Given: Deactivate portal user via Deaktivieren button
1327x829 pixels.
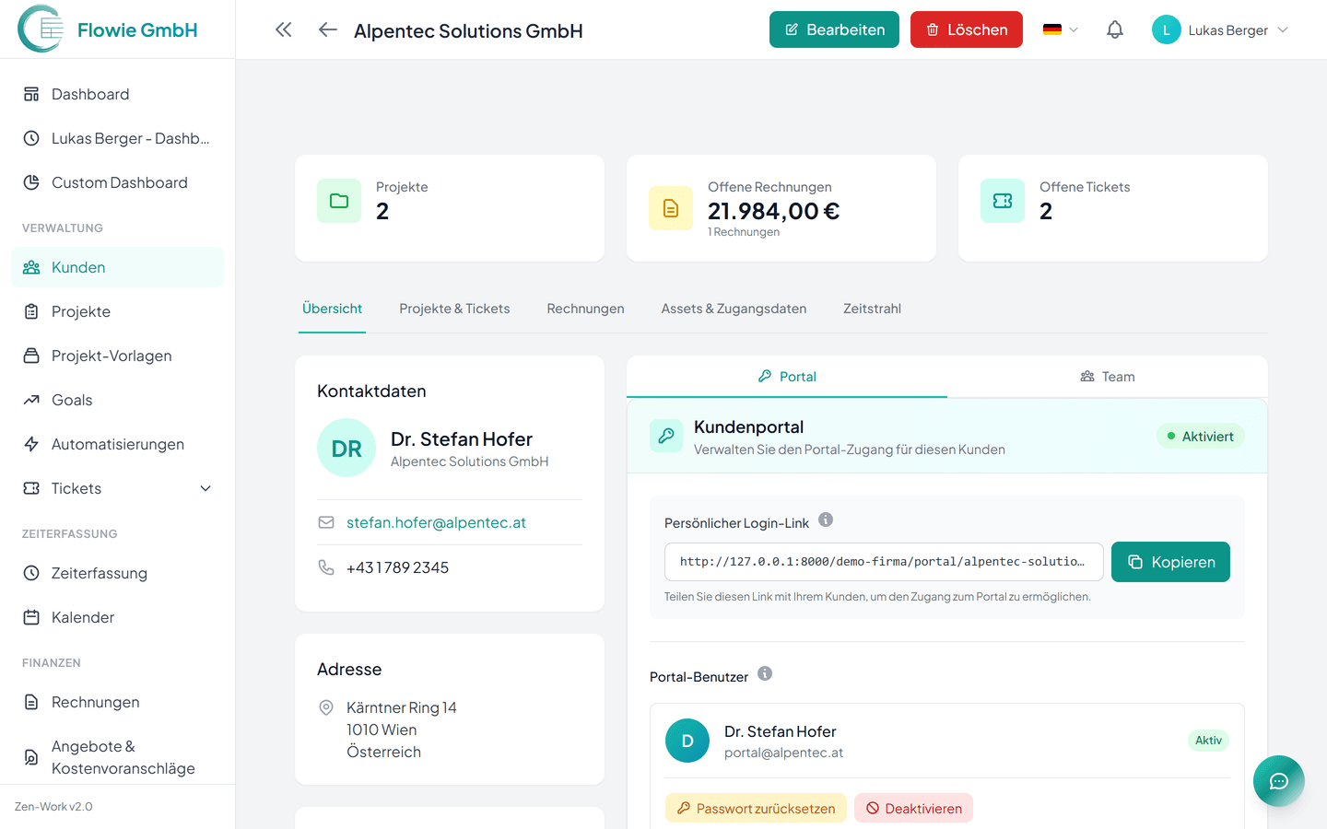Looking at the screenshot, I should (x=913, y=808).
